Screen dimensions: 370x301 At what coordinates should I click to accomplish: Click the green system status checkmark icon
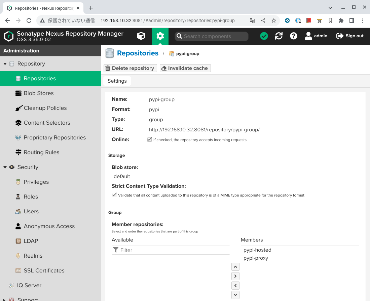pyautogui.click(x=264, y=36)
